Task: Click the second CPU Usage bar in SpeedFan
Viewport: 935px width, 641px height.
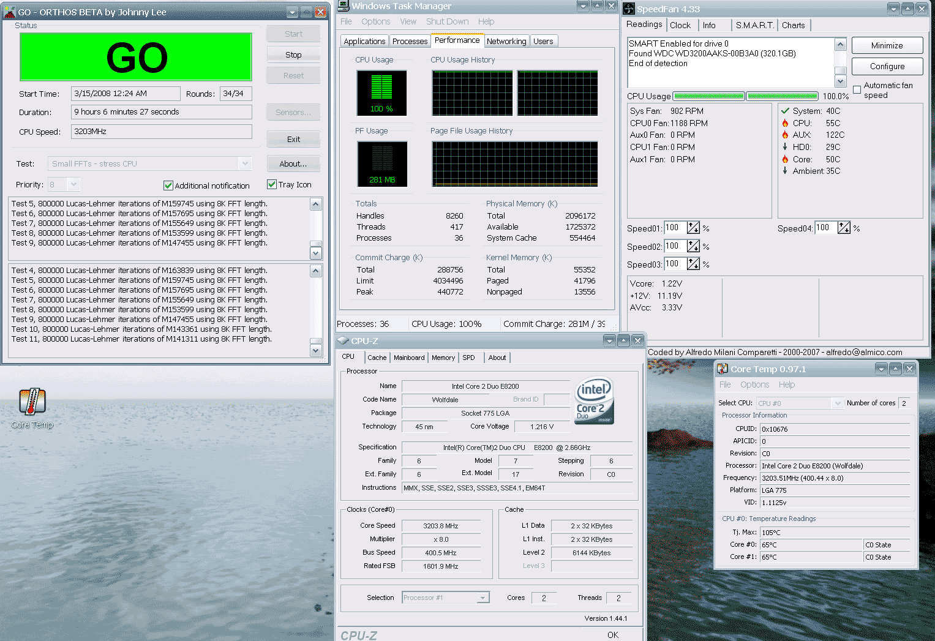Action: point(782,96)
